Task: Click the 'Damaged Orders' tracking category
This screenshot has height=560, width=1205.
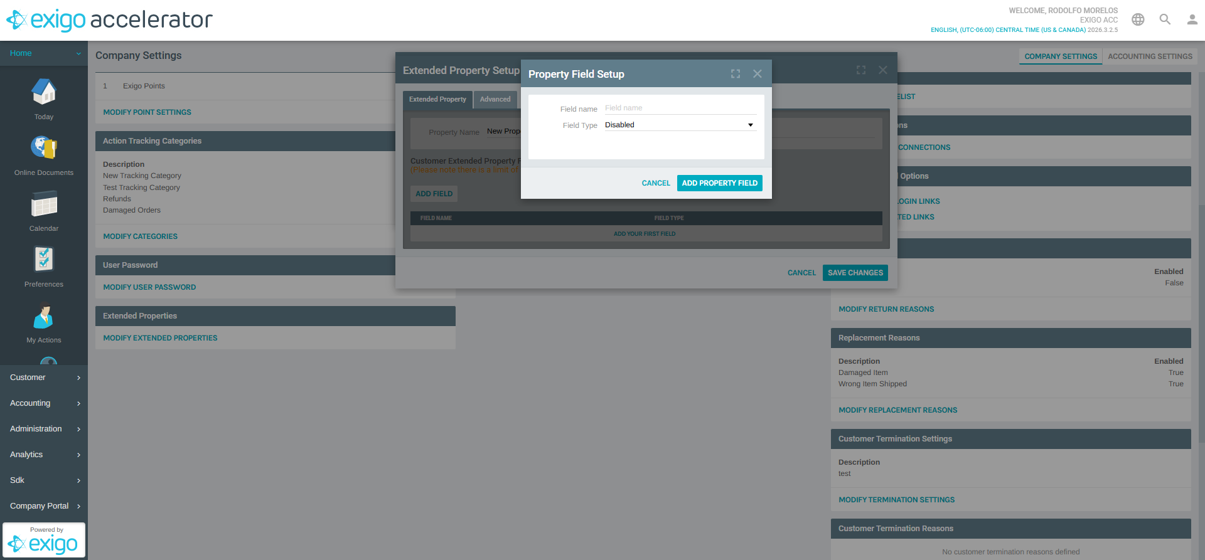Action: pos(132,210)
